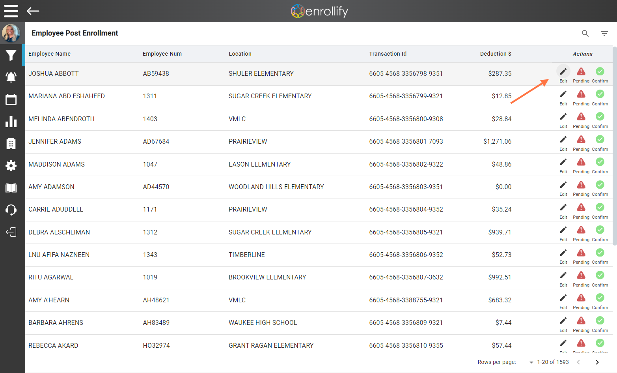Mark Maddison Adams as Pending
The height and width of the screenshot is (373, 617).
[581, 165]
